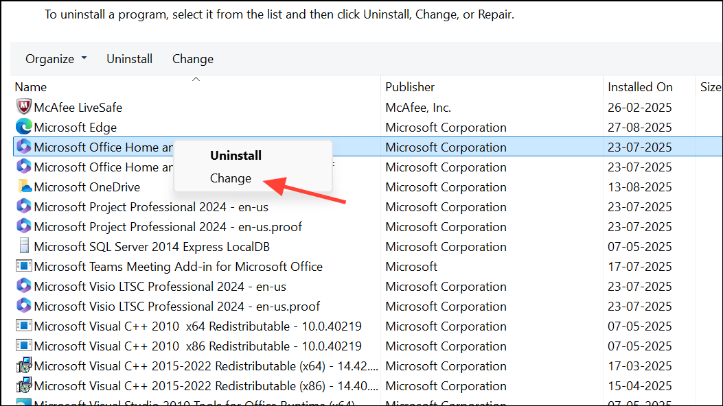Select Change from the context menu
Viewport: 723px width, 406px height.
click(230, 178)
